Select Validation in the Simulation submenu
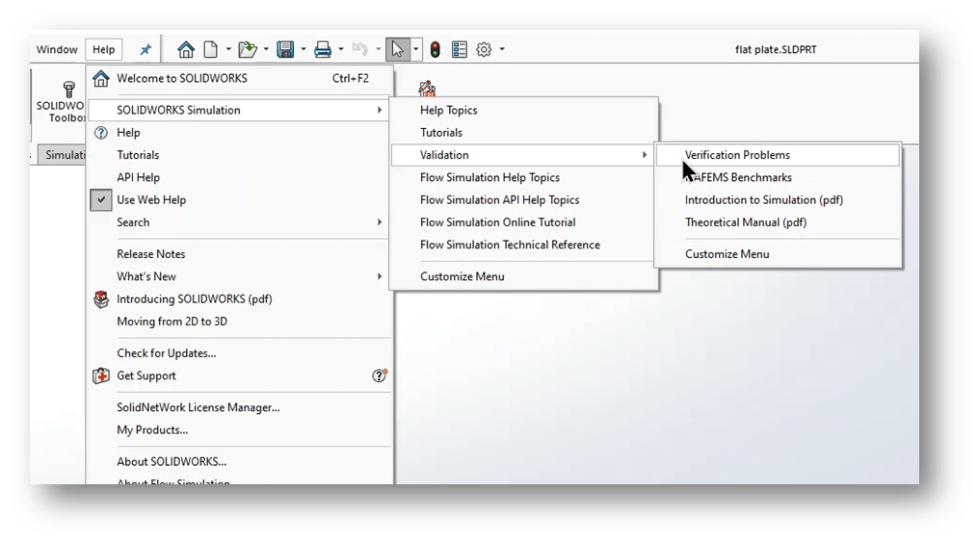 (x=522, y=155)
